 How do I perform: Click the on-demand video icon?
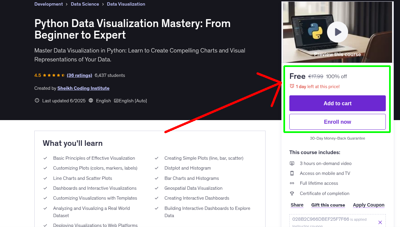coord(292,163)
